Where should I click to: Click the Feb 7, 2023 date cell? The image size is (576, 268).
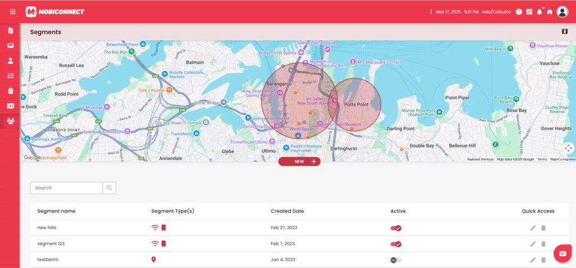(x=282, y=243)
